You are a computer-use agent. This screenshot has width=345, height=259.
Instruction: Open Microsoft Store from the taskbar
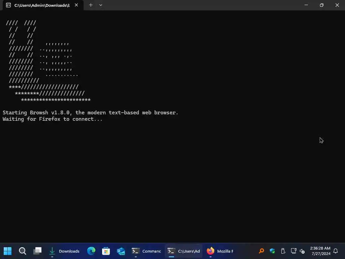coord(106,251)
